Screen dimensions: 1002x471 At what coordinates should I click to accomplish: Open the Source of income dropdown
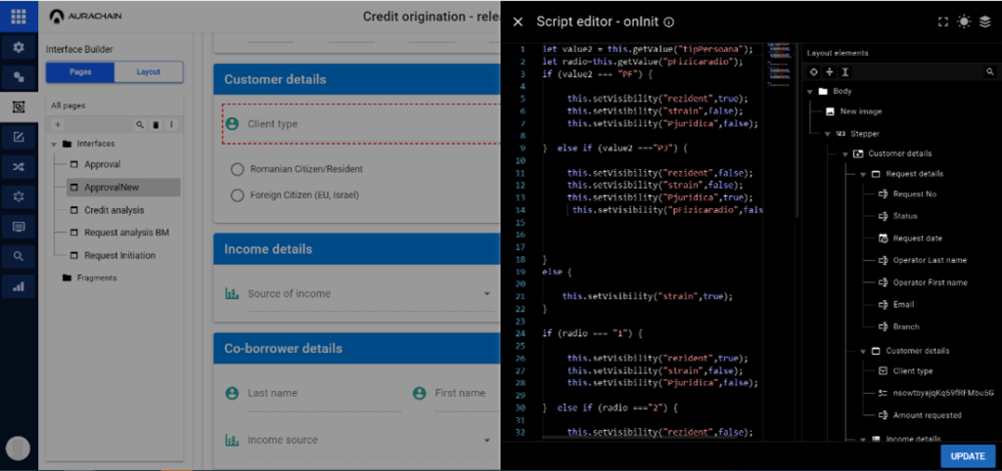click(x=486, y=294)
